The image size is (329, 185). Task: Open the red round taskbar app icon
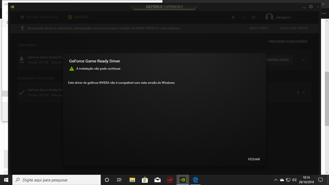[170, 180]
